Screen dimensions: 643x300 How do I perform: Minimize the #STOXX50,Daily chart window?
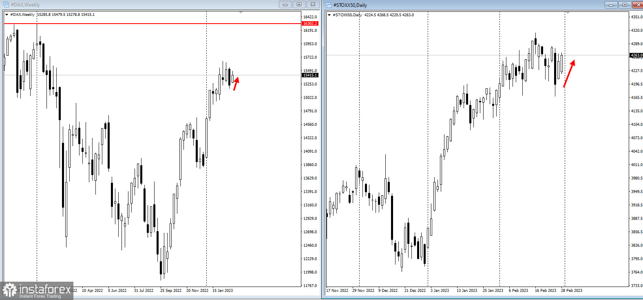point(611,5)
